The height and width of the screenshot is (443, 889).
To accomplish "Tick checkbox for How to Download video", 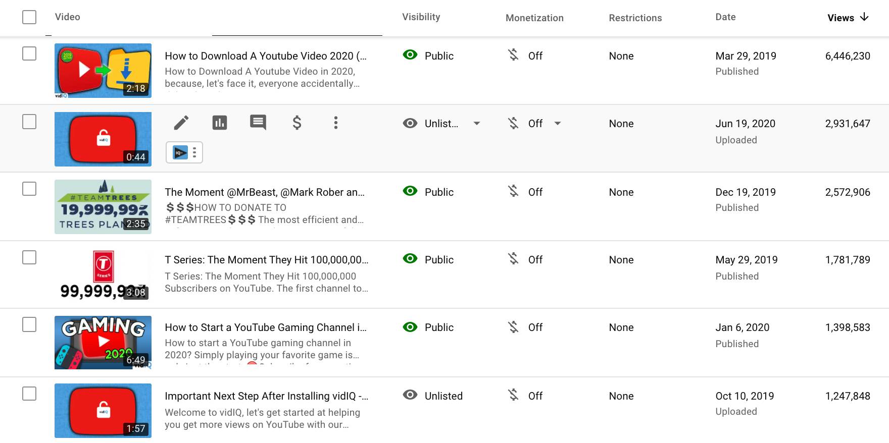I will coord(29,53).
